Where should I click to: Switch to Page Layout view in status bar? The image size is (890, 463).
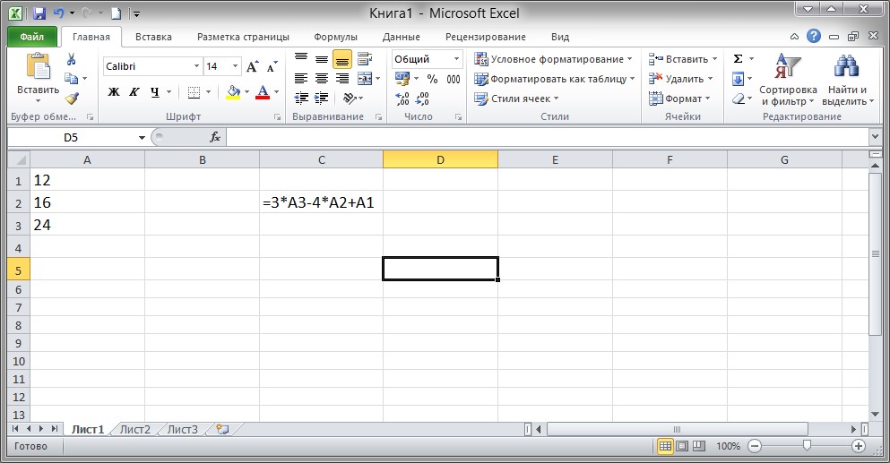click(681, 446)
